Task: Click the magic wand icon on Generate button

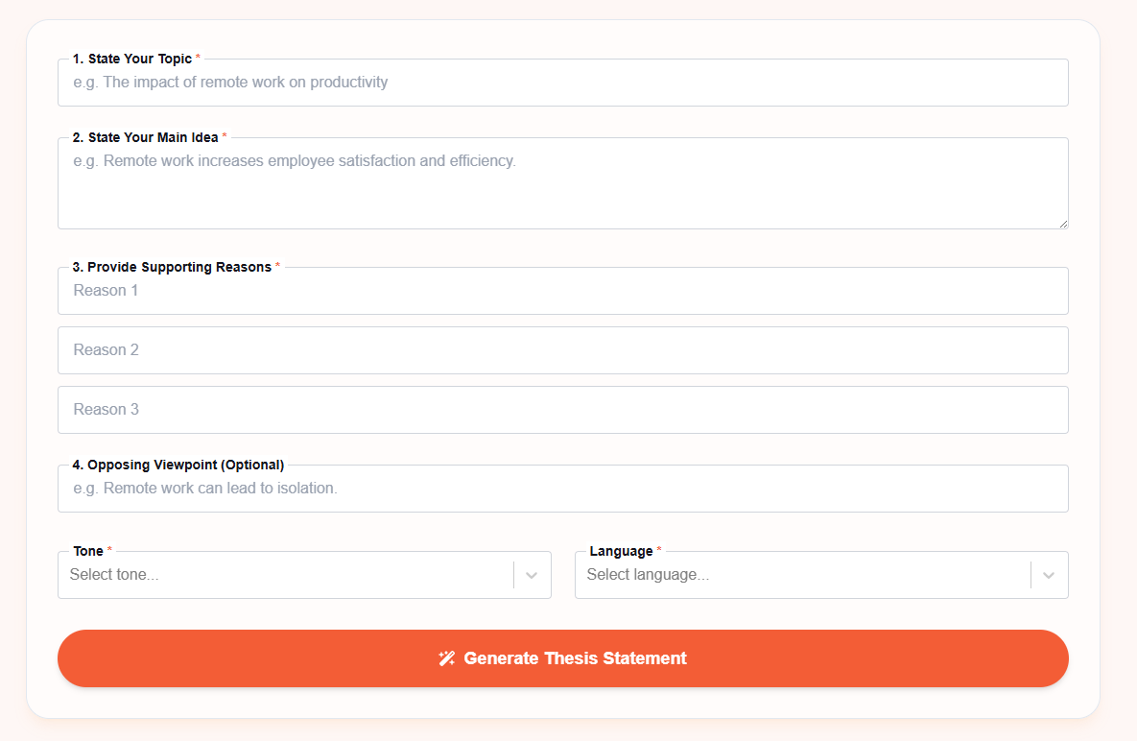Action: [x=446, y=658]
